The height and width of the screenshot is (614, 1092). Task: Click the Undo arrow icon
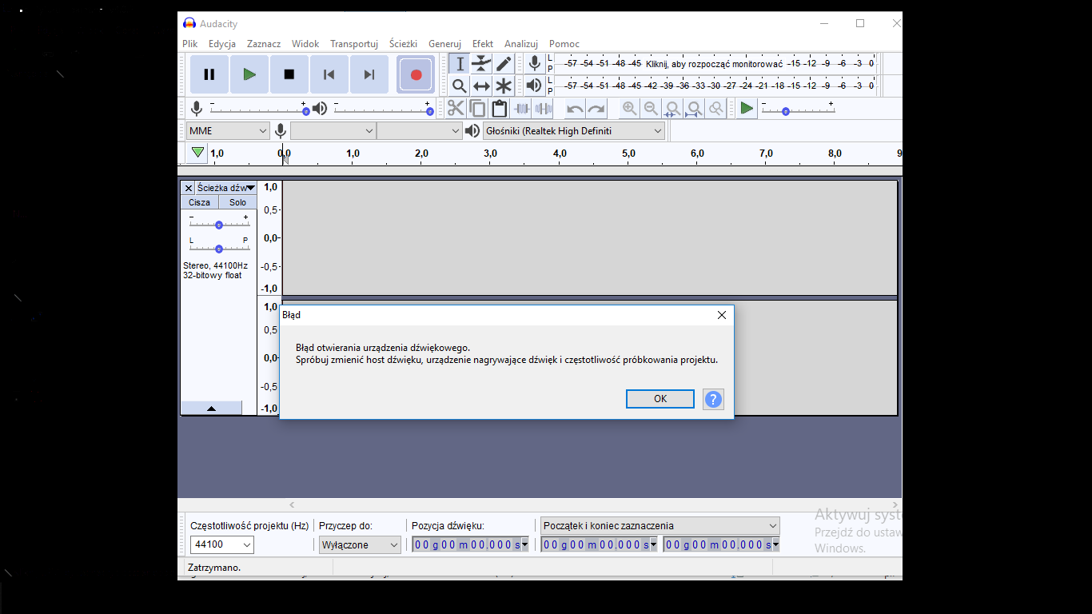click(x=575, y=109)
